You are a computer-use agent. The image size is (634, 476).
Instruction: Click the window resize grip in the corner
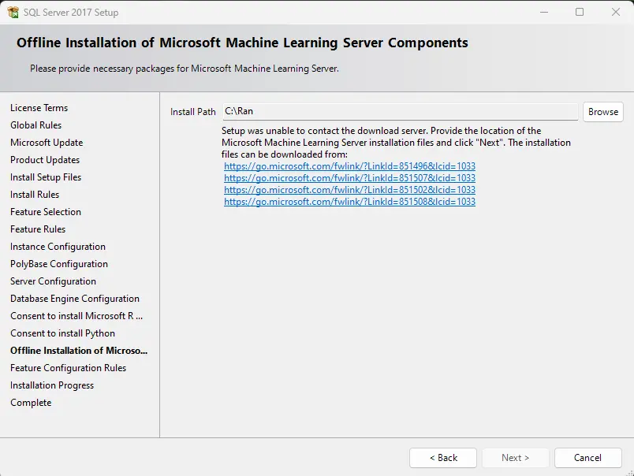(629, 472)
